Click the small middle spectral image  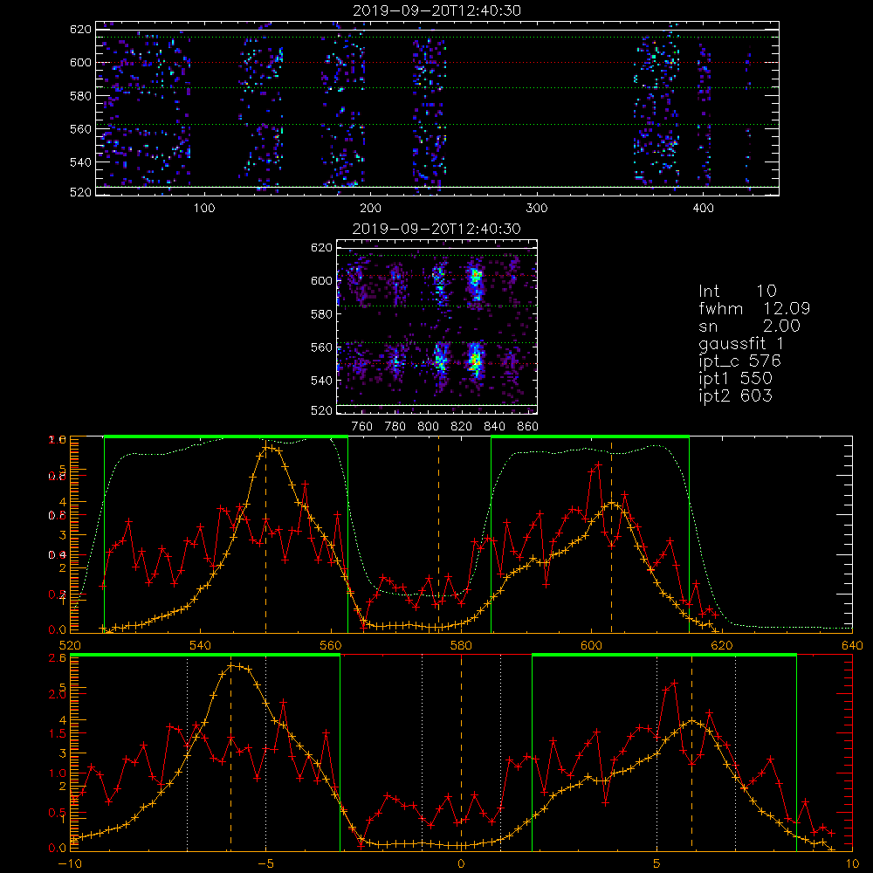pyautogui.click(x=437, y=327)
